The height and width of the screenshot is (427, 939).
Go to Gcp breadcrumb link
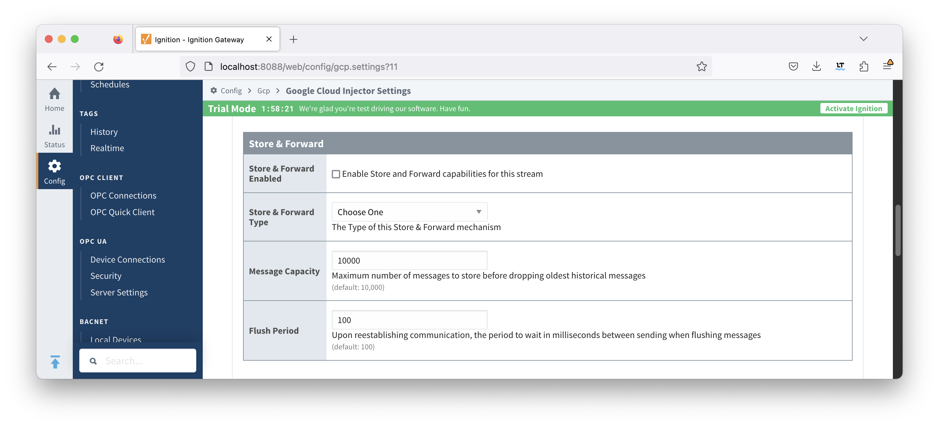pos(263,90)
